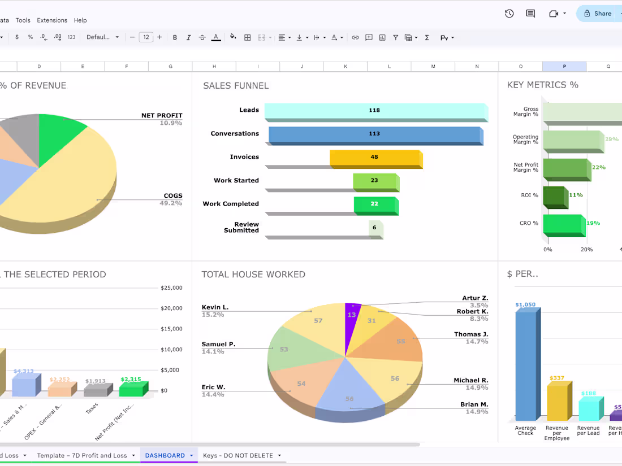Click the Share button

(598, 14)
